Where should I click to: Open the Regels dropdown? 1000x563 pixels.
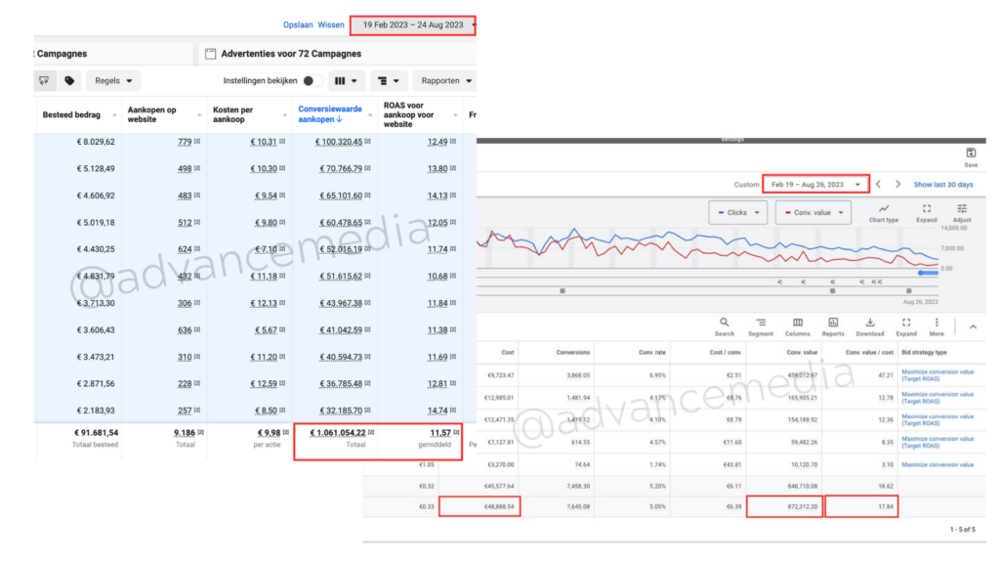pyautogui.click(x=113, y=81)
